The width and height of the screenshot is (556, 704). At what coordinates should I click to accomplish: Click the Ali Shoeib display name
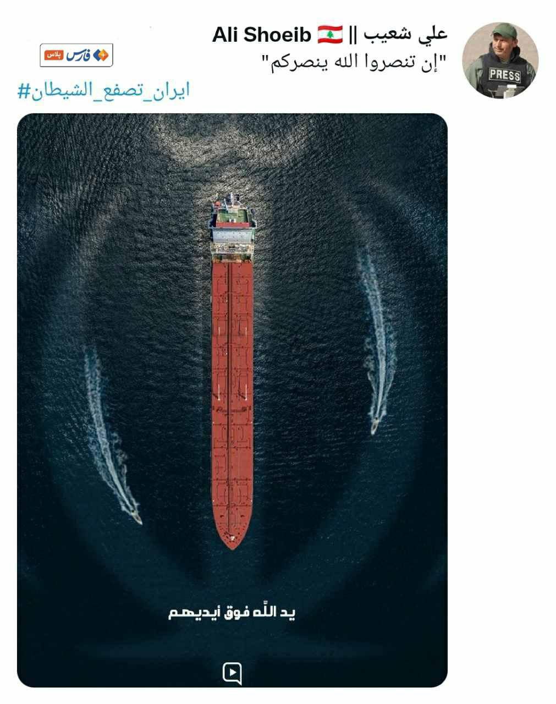(262, 35)
